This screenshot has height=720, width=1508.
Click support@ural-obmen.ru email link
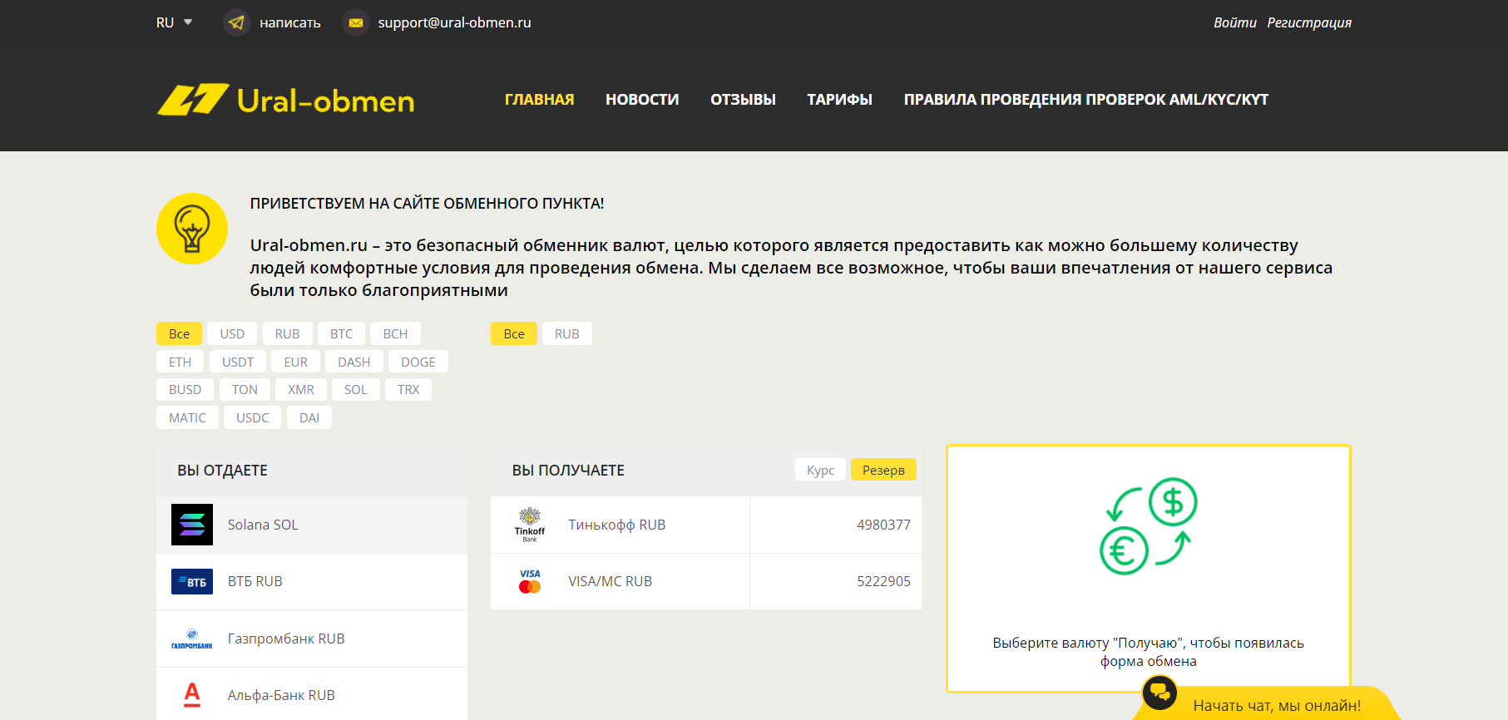tap(454, 22)
